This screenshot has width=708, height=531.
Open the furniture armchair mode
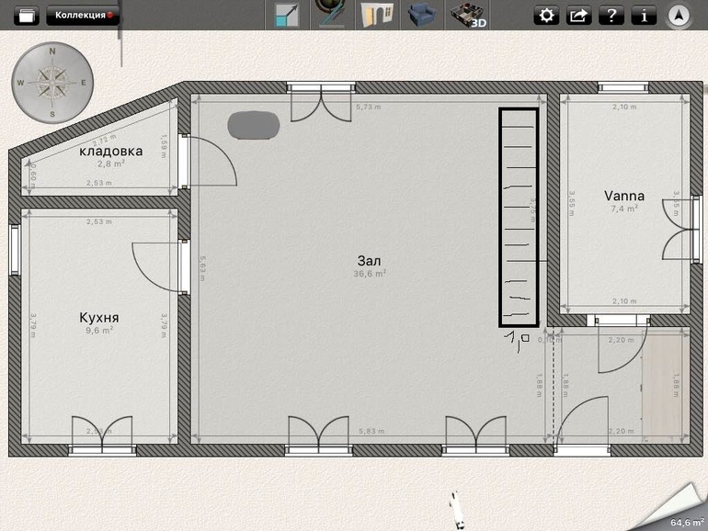tap(422, 16)
